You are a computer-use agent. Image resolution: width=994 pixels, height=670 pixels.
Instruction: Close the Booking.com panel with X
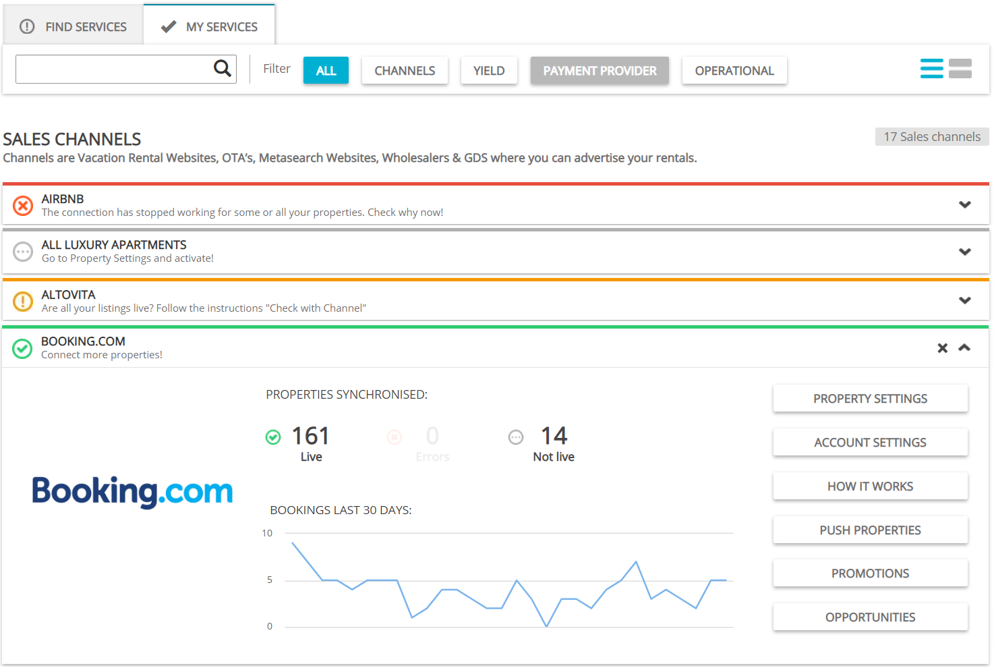pos(942,348)
